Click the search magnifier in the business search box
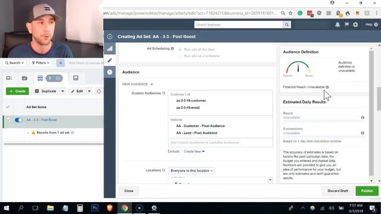 [287, 24]
